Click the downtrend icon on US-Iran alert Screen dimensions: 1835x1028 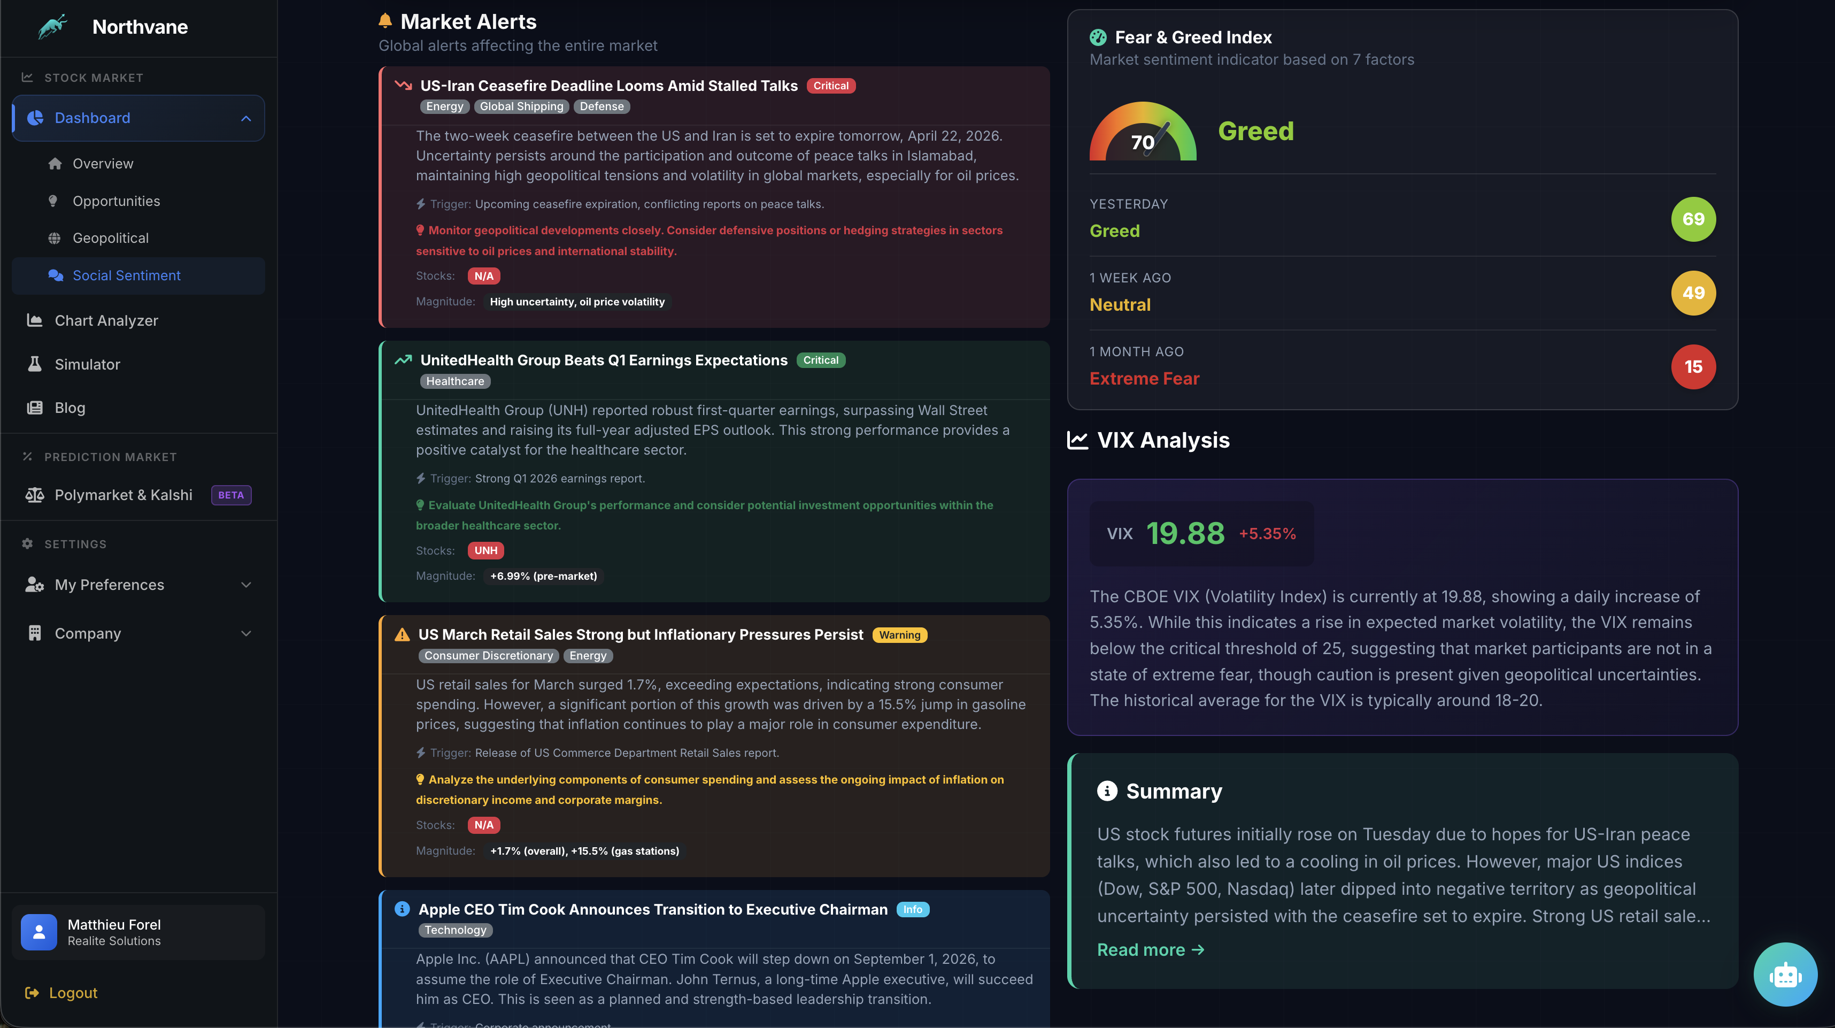click(403, 86)
